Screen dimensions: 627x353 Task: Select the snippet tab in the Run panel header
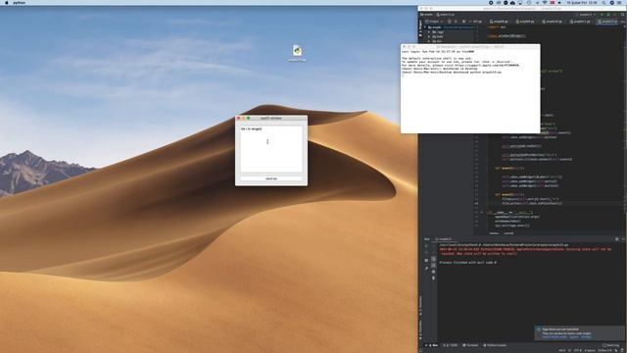coord(445,239)
